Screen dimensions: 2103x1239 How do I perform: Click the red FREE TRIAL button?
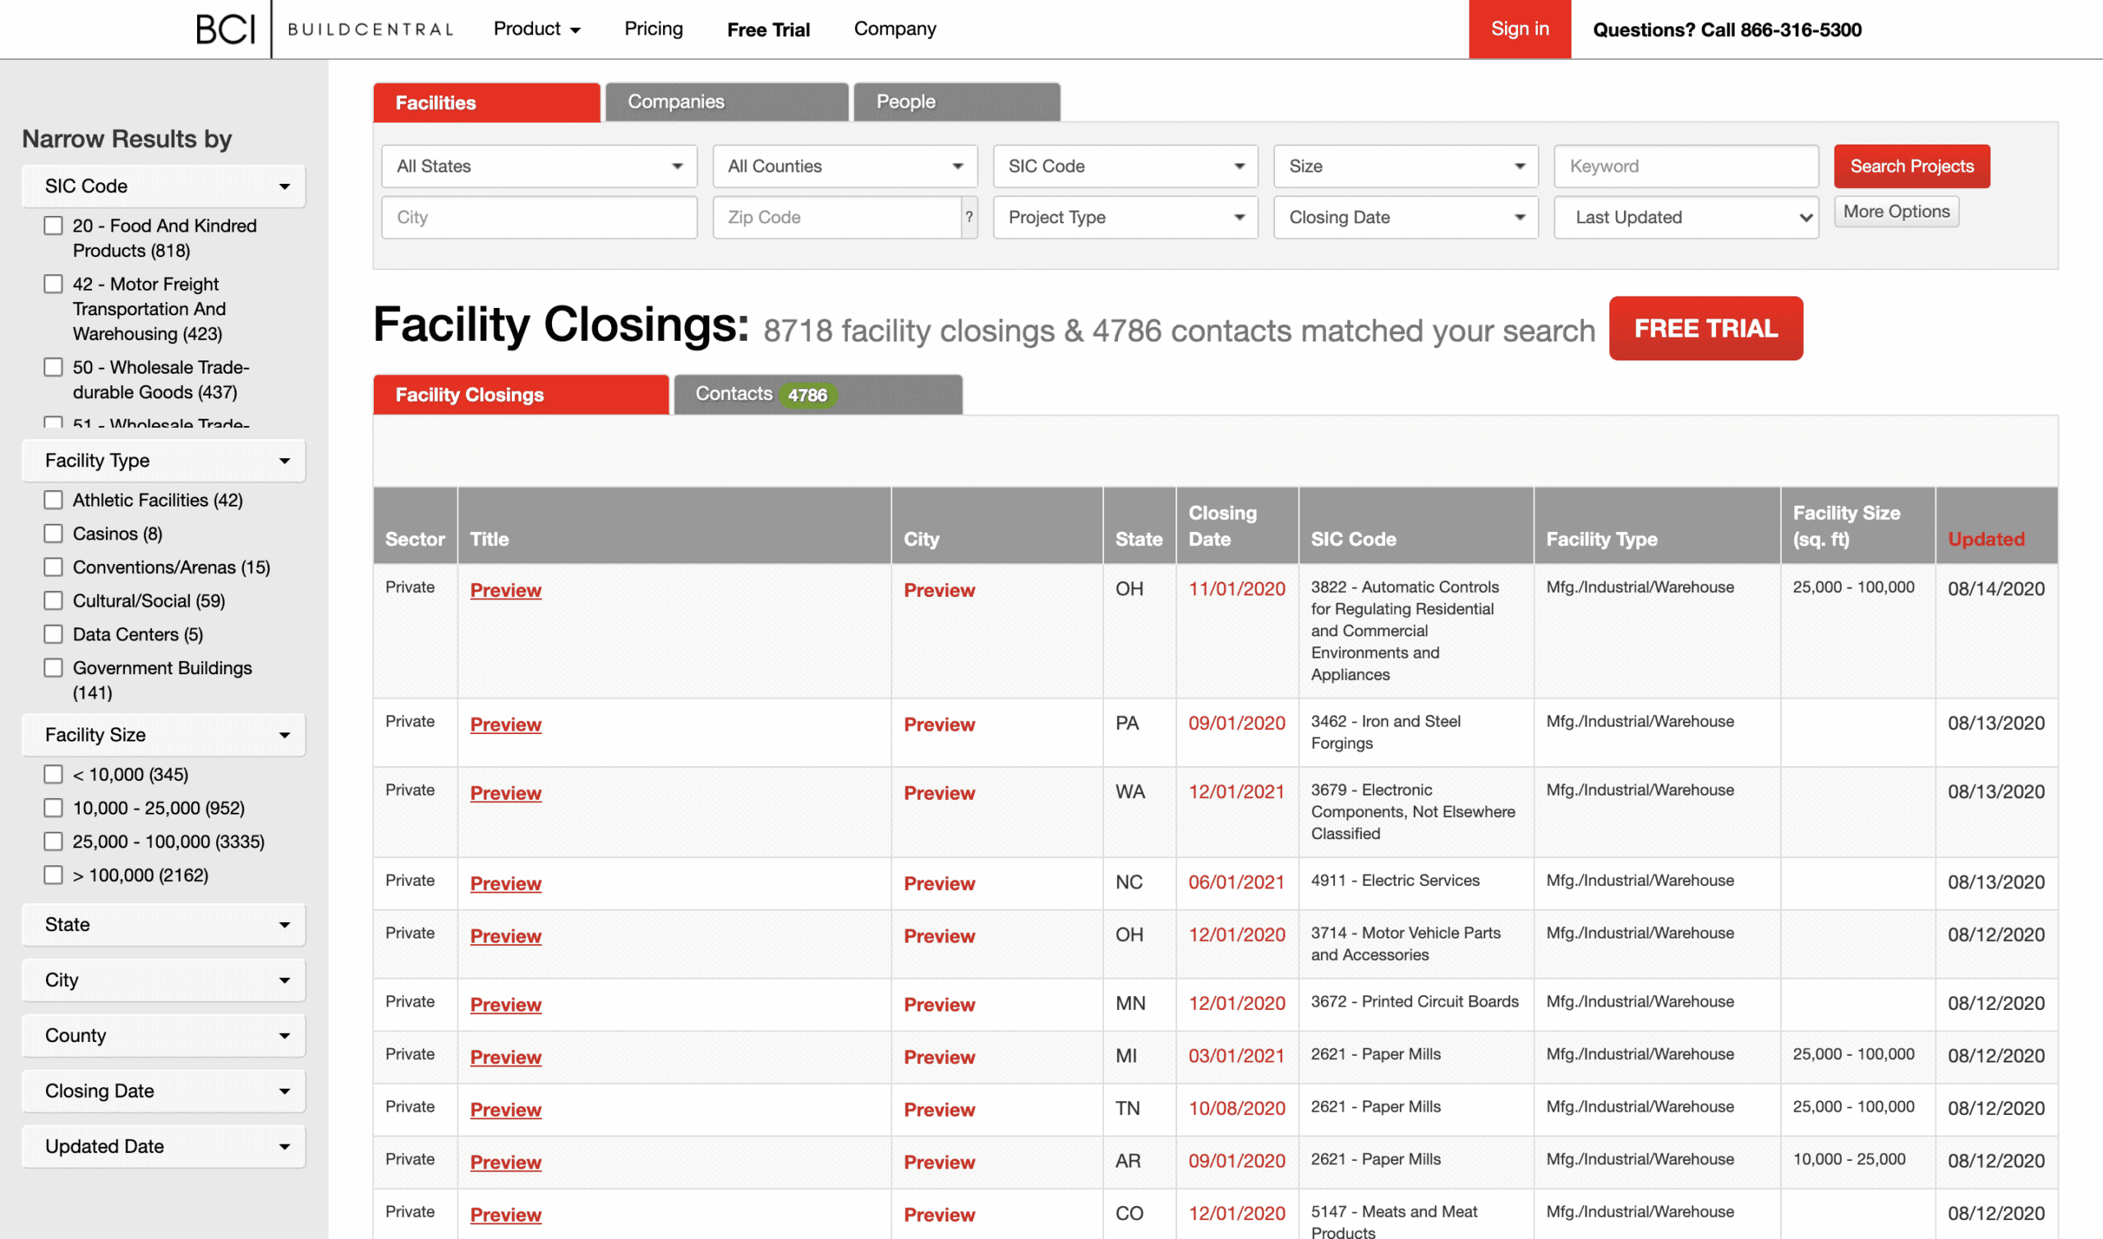click(x=1705, y=328)
